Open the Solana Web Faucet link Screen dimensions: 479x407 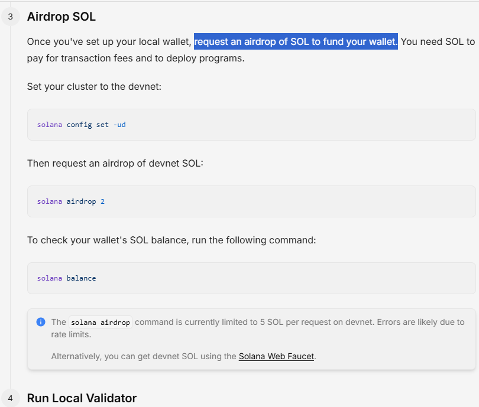[276, 356]
